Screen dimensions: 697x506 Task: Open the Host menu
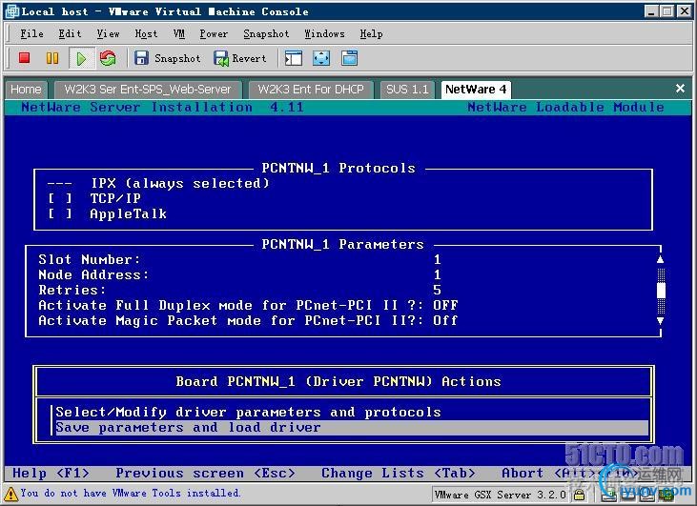coord(146,33)
